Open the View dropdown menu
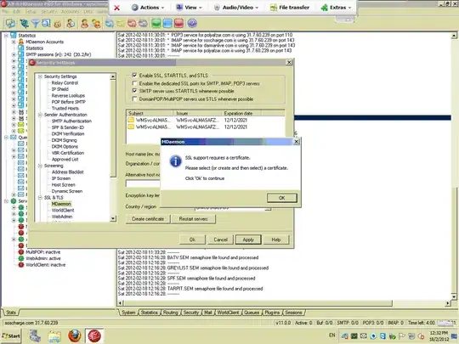Image resolution: width=459 pixels, height=344 pixels. [x=189, y=8]
